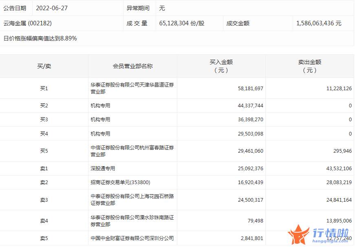The height and width of the screenshot is (247, 355).
Task: Click the 买入金额(元) column header
Action: pos(221,66)
